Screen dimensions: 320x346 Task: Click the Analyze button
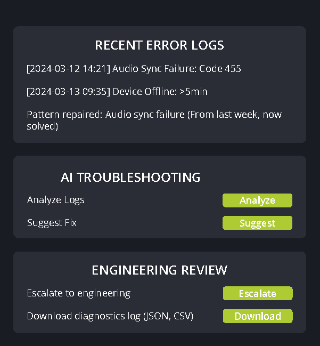point(257,200)
